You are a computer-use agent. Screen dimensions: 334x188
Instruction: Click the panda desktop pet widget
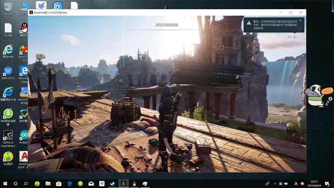click(x=318, y=95)
